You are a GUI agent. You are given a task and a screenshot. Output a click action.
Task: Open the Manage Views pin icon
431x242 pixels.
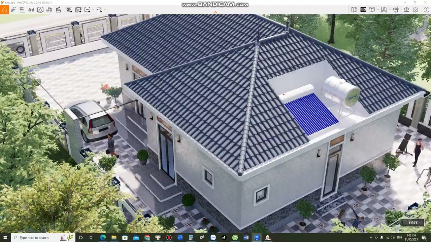point(13,10)
